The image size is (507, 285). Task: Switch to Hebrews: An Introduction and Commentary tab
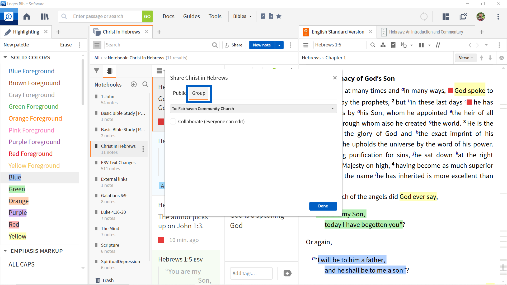426,32
